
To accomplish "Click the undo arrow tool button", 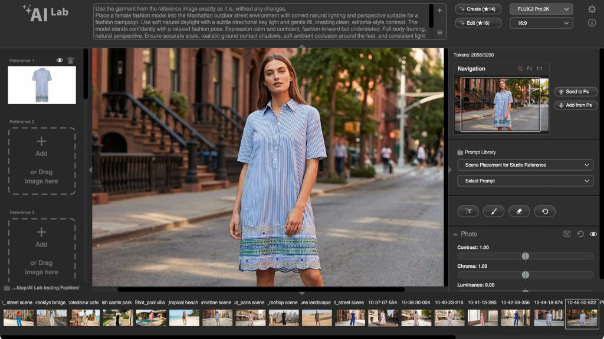I will pyautogui.click(x=545, y=211).
